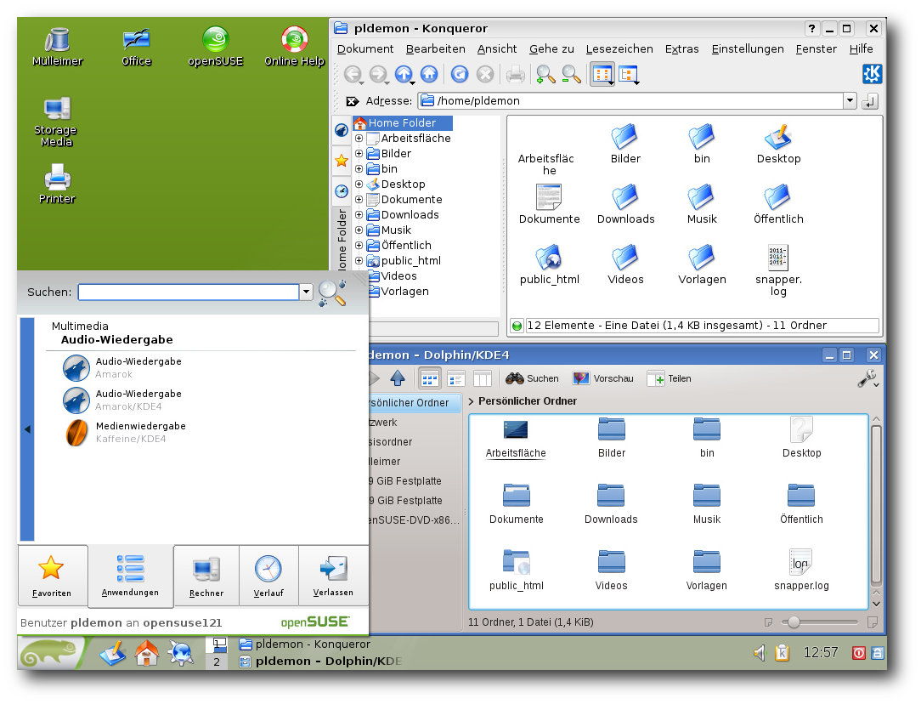Click the Dolphin Up arrow button
The width and height of the screenshot is (921, 704).
click(x=398, y=378)
